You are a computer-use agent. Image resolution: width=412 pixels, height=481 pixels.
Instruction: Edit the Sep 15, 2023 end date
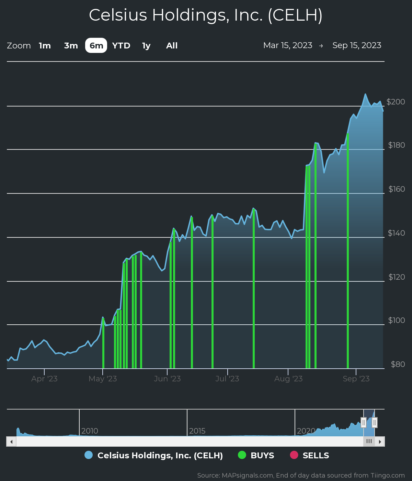pyautogui.click(x=357, y=45)
